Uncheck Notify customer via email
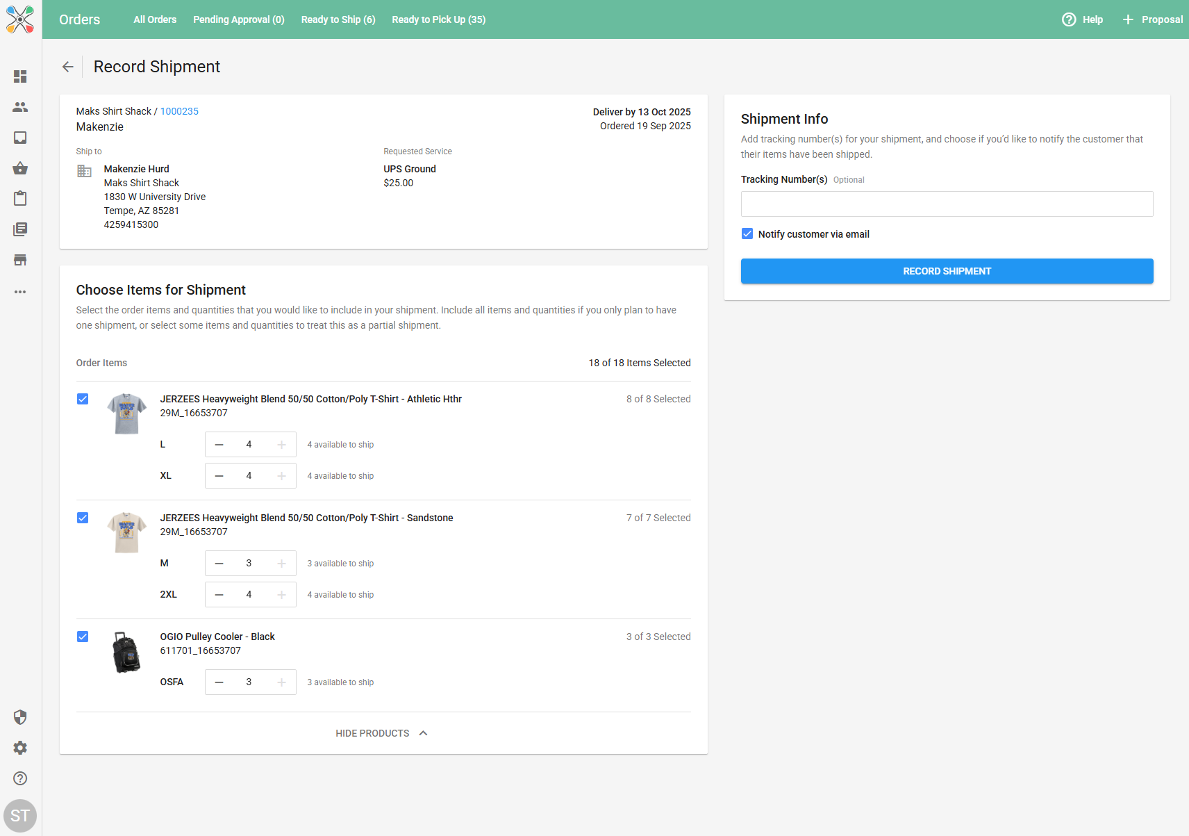This screenshot has width=1189, height=836. coord(747,234)
